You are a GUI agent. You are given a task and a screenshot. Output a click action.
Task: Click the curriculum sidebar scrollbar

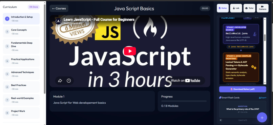[45, 49]
